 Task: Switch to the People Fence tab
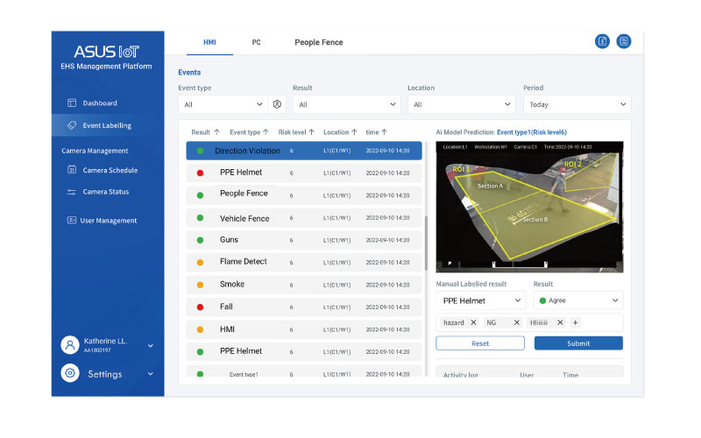[x=319, y=42]
